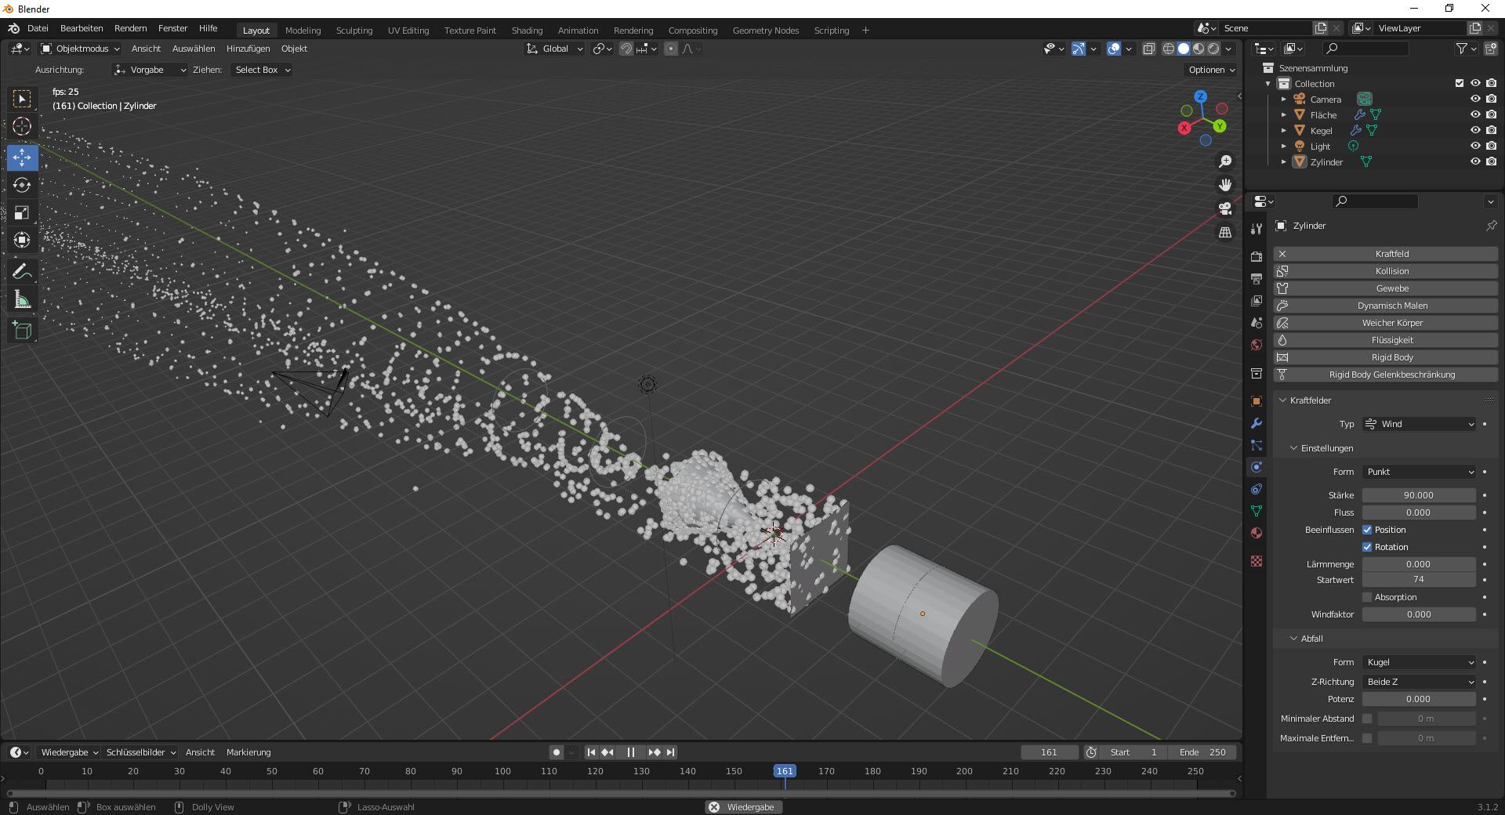
Task: Uncheck the Position checkbox
Action: [x=1367, y=530]
